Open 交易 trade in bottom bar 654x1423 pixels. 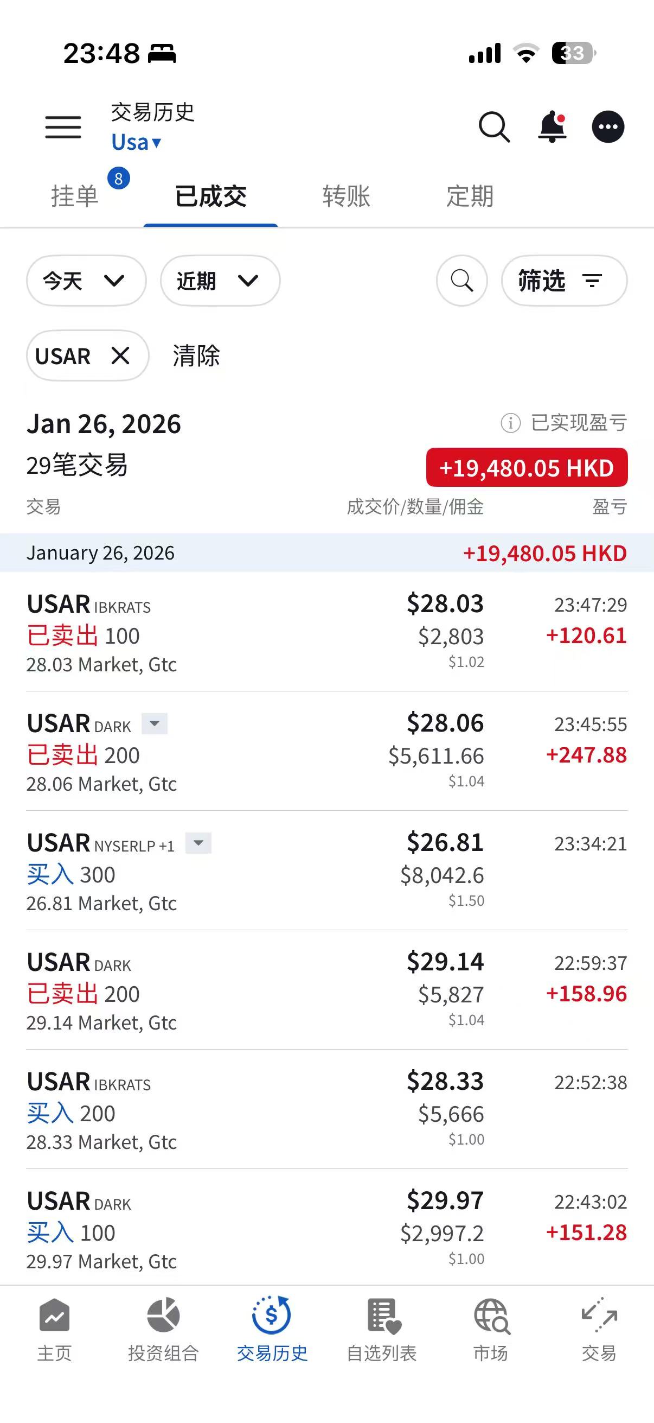pyautogui.click(x=599, y=1330)
